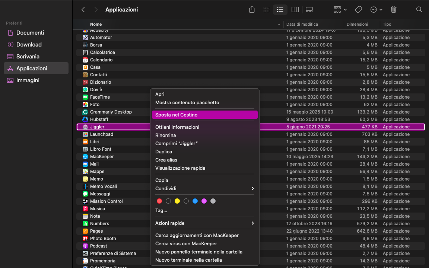The image size is (429, 268).
Task: Open the Share icon in the toolbar
Action: pyautogui.click(x=251, y=10)
